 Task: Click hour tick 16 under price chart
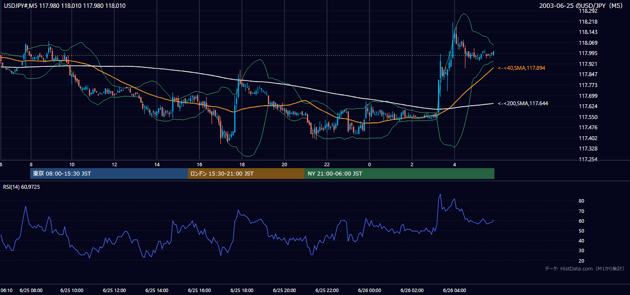pyautogui.click(x=199, y=164)
